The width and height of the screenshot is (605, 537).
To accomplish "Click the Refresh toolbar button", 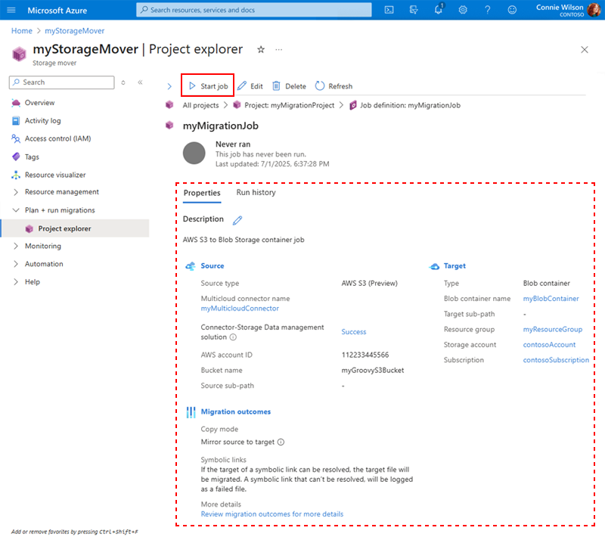I will coord(334,86).
